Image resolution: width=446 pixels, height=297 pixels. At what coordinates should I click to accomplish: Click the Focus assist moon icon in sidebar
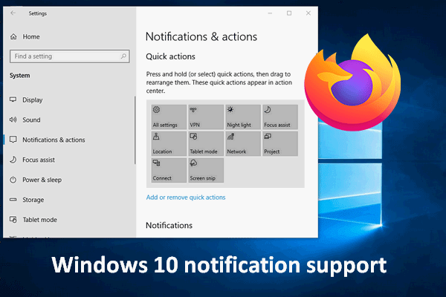(13, 160)
